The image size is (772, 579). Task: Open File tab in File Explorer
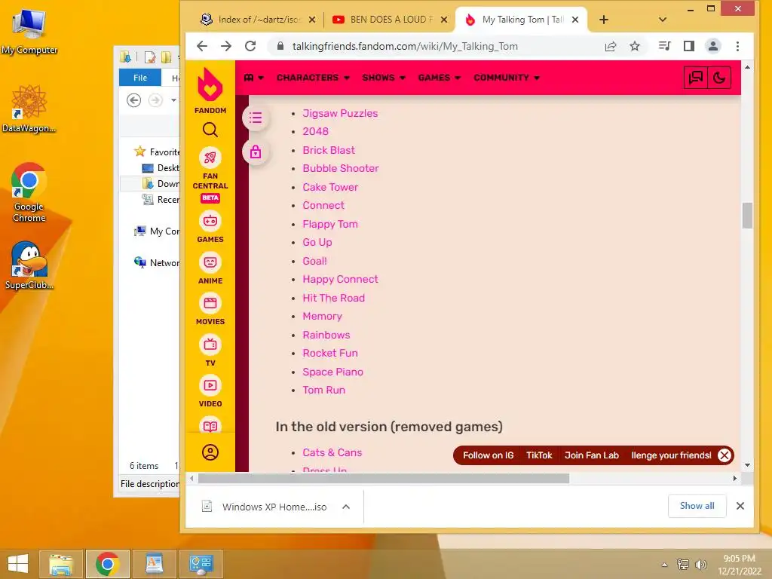(x=140, y=78)
